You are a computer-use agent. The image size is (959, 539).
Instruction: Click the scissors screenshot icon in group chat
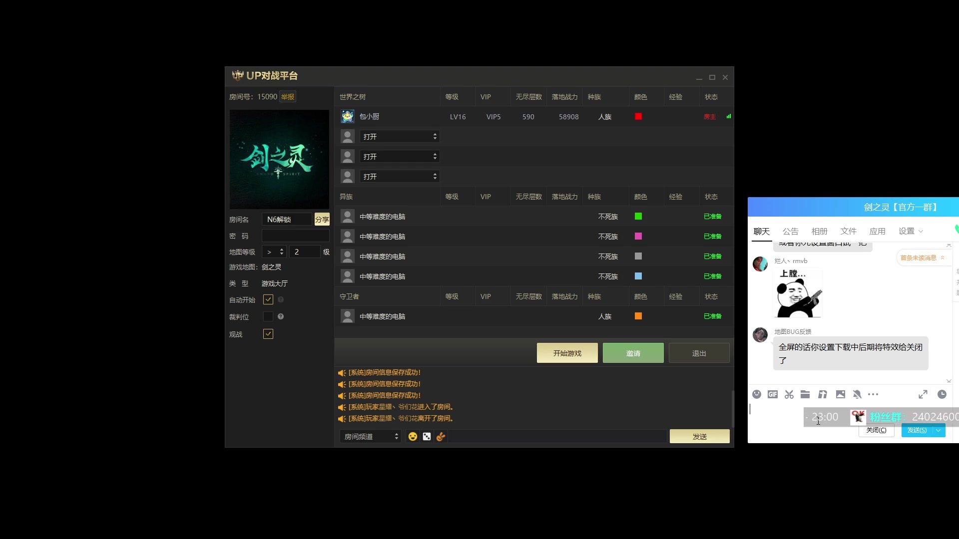(x=789, y=394)
